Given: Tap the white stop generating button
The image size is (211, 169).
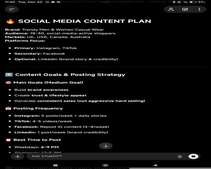Looking at the screenshot, I should [x=193, y=156].
